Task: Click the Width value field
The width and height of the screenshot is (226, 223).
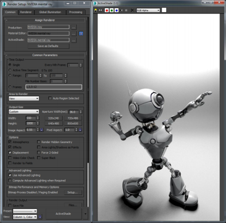Action: (31, 118)
